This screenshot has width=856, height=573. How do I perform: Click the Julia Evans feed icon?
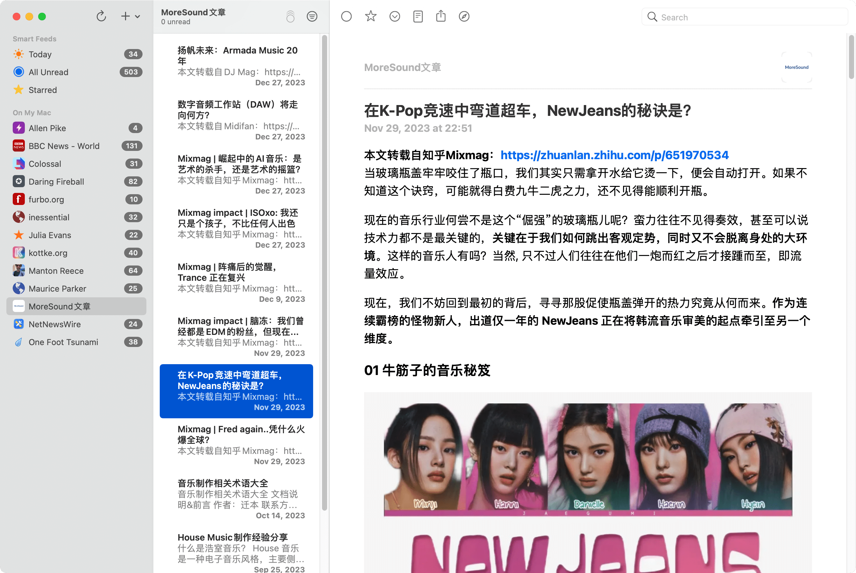pos(19,235)
